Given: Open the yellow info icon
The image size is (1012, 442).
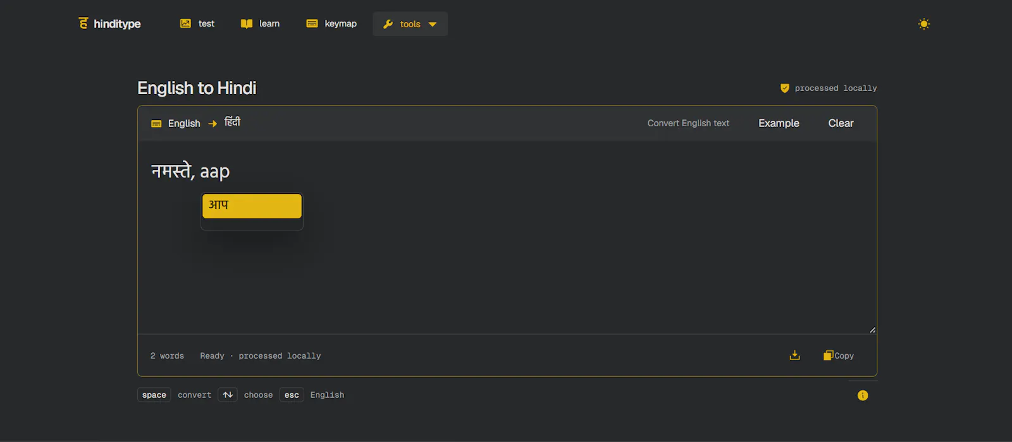Looking at the screenshot, I should 863,395.
